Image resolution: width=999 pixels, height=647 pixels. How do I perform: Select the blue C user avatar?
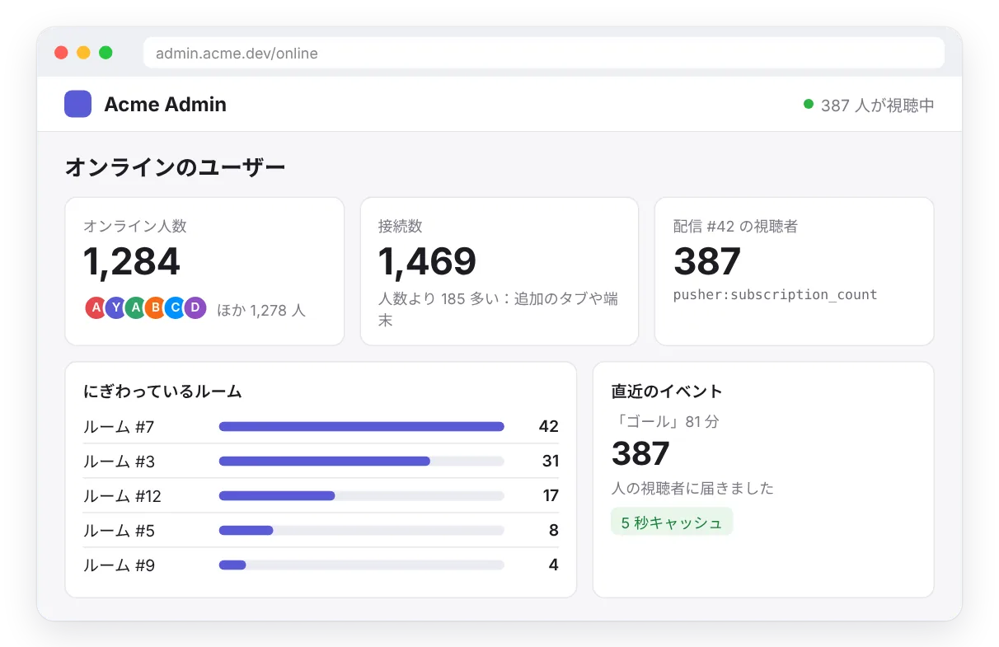coord(175,308)
